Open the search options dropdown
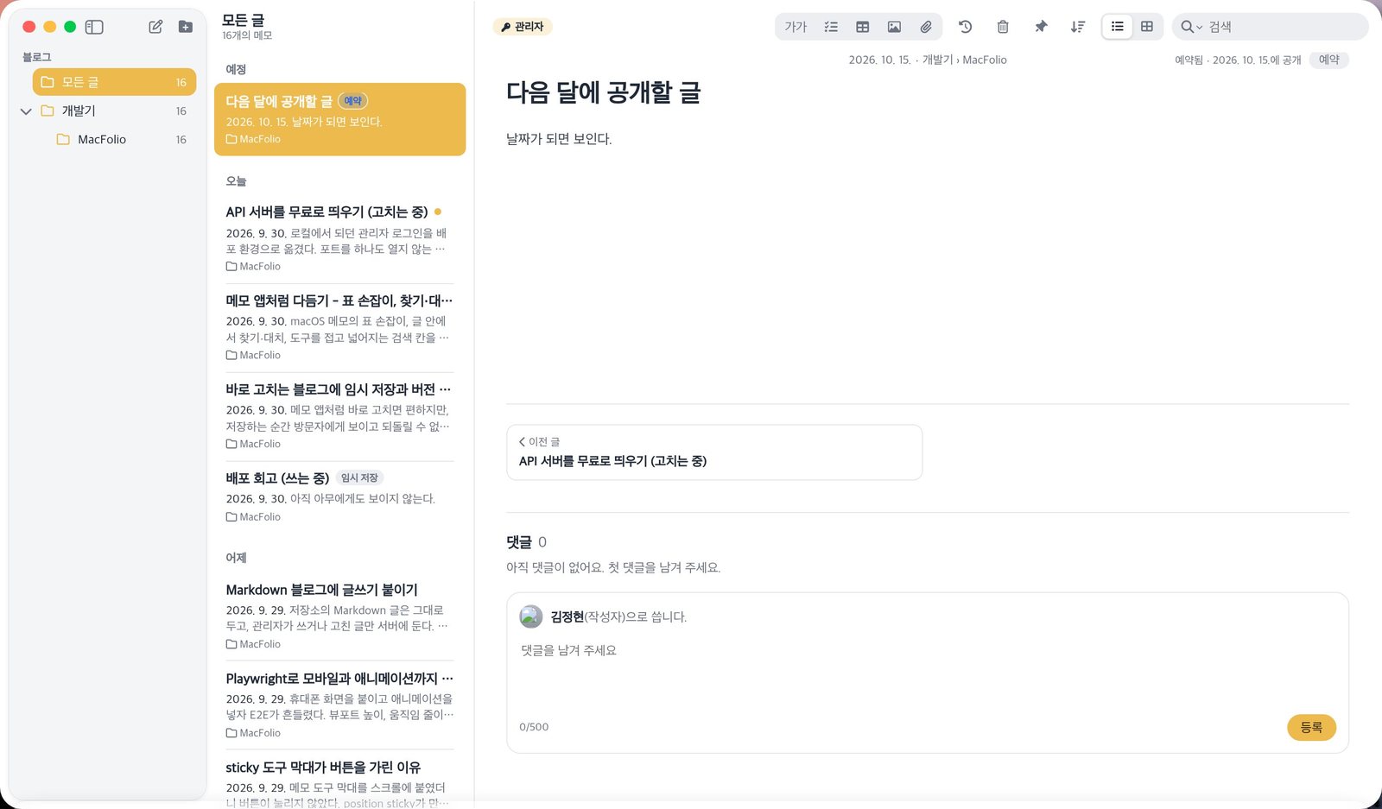Screen dimensions: 1382x809 coord(1191,27)
